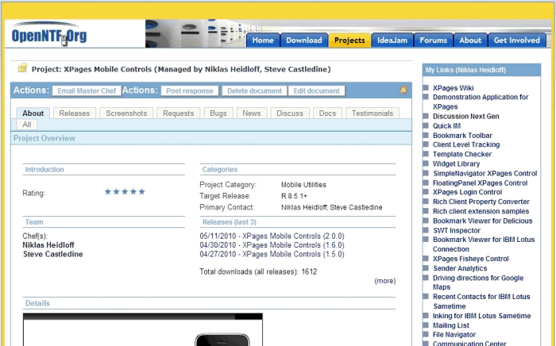Switch to the Screenshots tab
The width and height of the screenshot is (556, 346).
(x=126, y=113)
